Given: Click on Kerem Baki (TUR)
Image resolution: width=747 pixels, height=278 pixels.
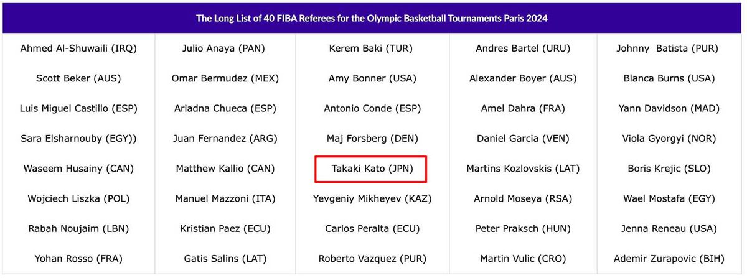Looking at the screenshot, I should pyautogui.click(x=371, y=49).
